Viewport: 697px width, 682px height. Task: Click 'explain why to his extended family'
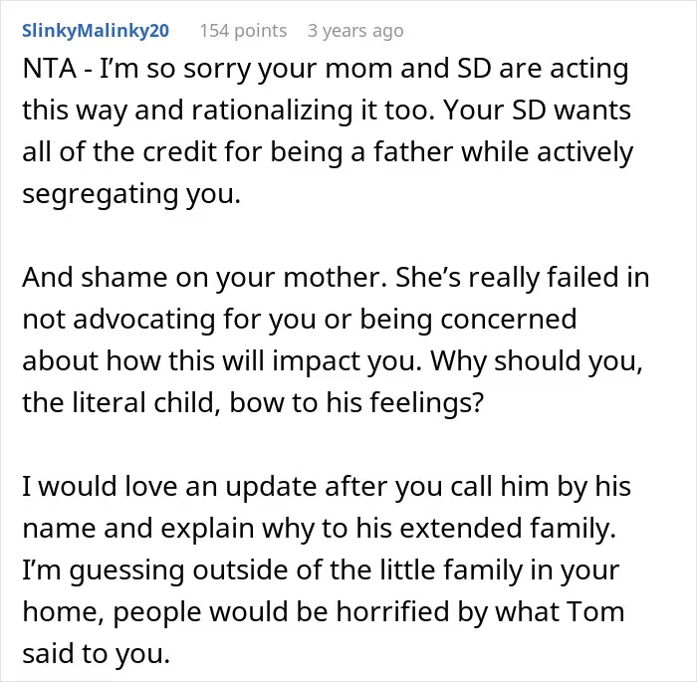pos(388,529)
